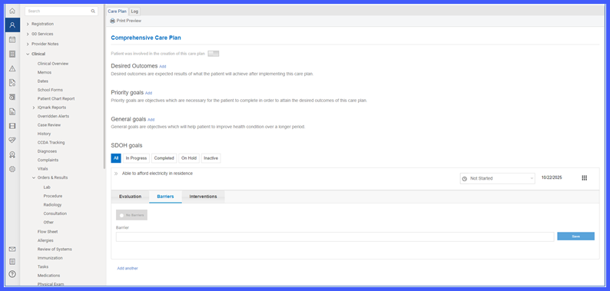
Task: Open the grid menu icon beside 10/22/2025
Action: pos(584,178)
